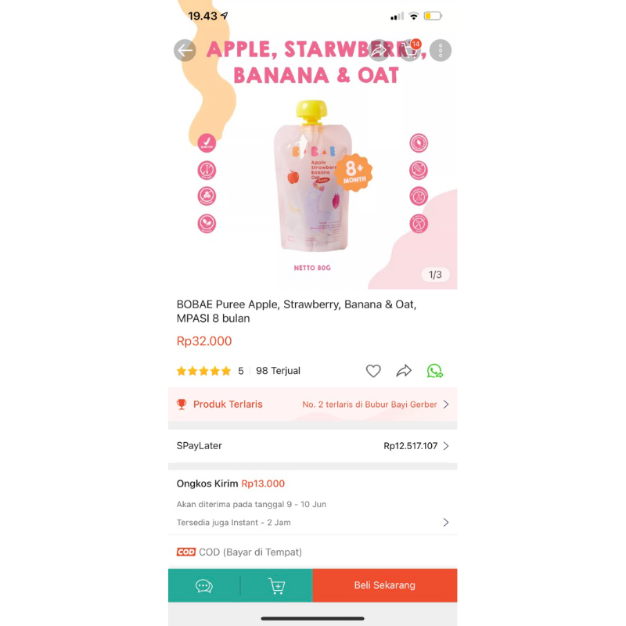Add product to favorites with heart icon
The image size is (626, 626).
pyautogui.click(x=373, y=371)
